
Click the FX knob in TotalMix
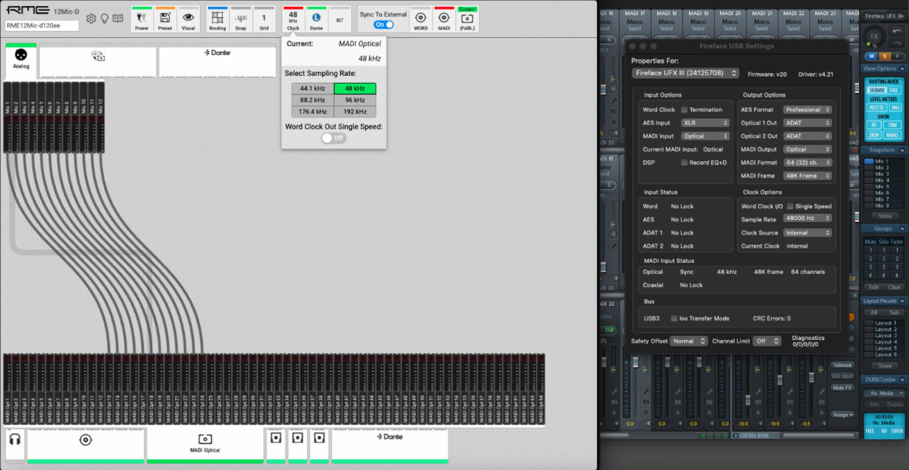tap(874, 37)
